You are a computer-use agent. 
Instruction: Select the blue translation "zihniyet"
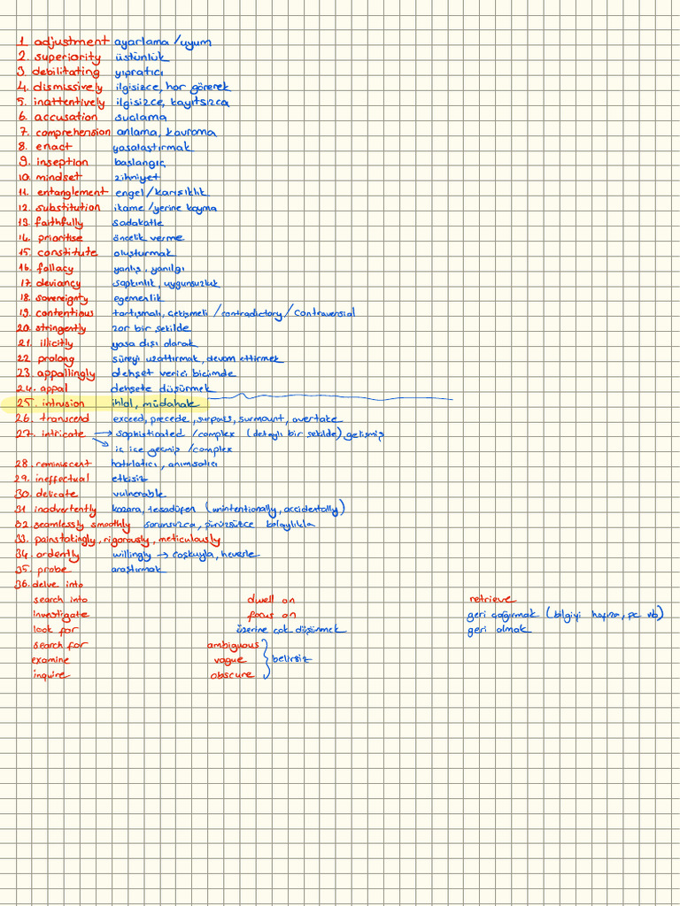pyautogui.click(x=137, y=178)
